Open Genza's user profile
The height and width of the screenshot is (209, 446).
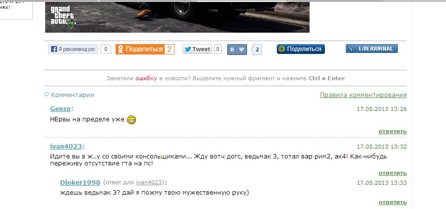pos(61,108)
